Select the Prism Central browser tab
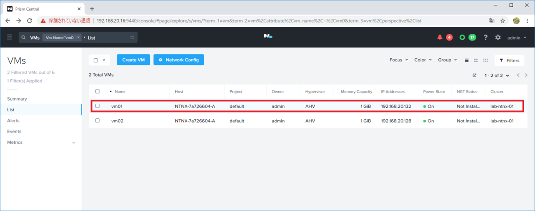The height and width of the screenshot is (211, 535). [43, 8]
